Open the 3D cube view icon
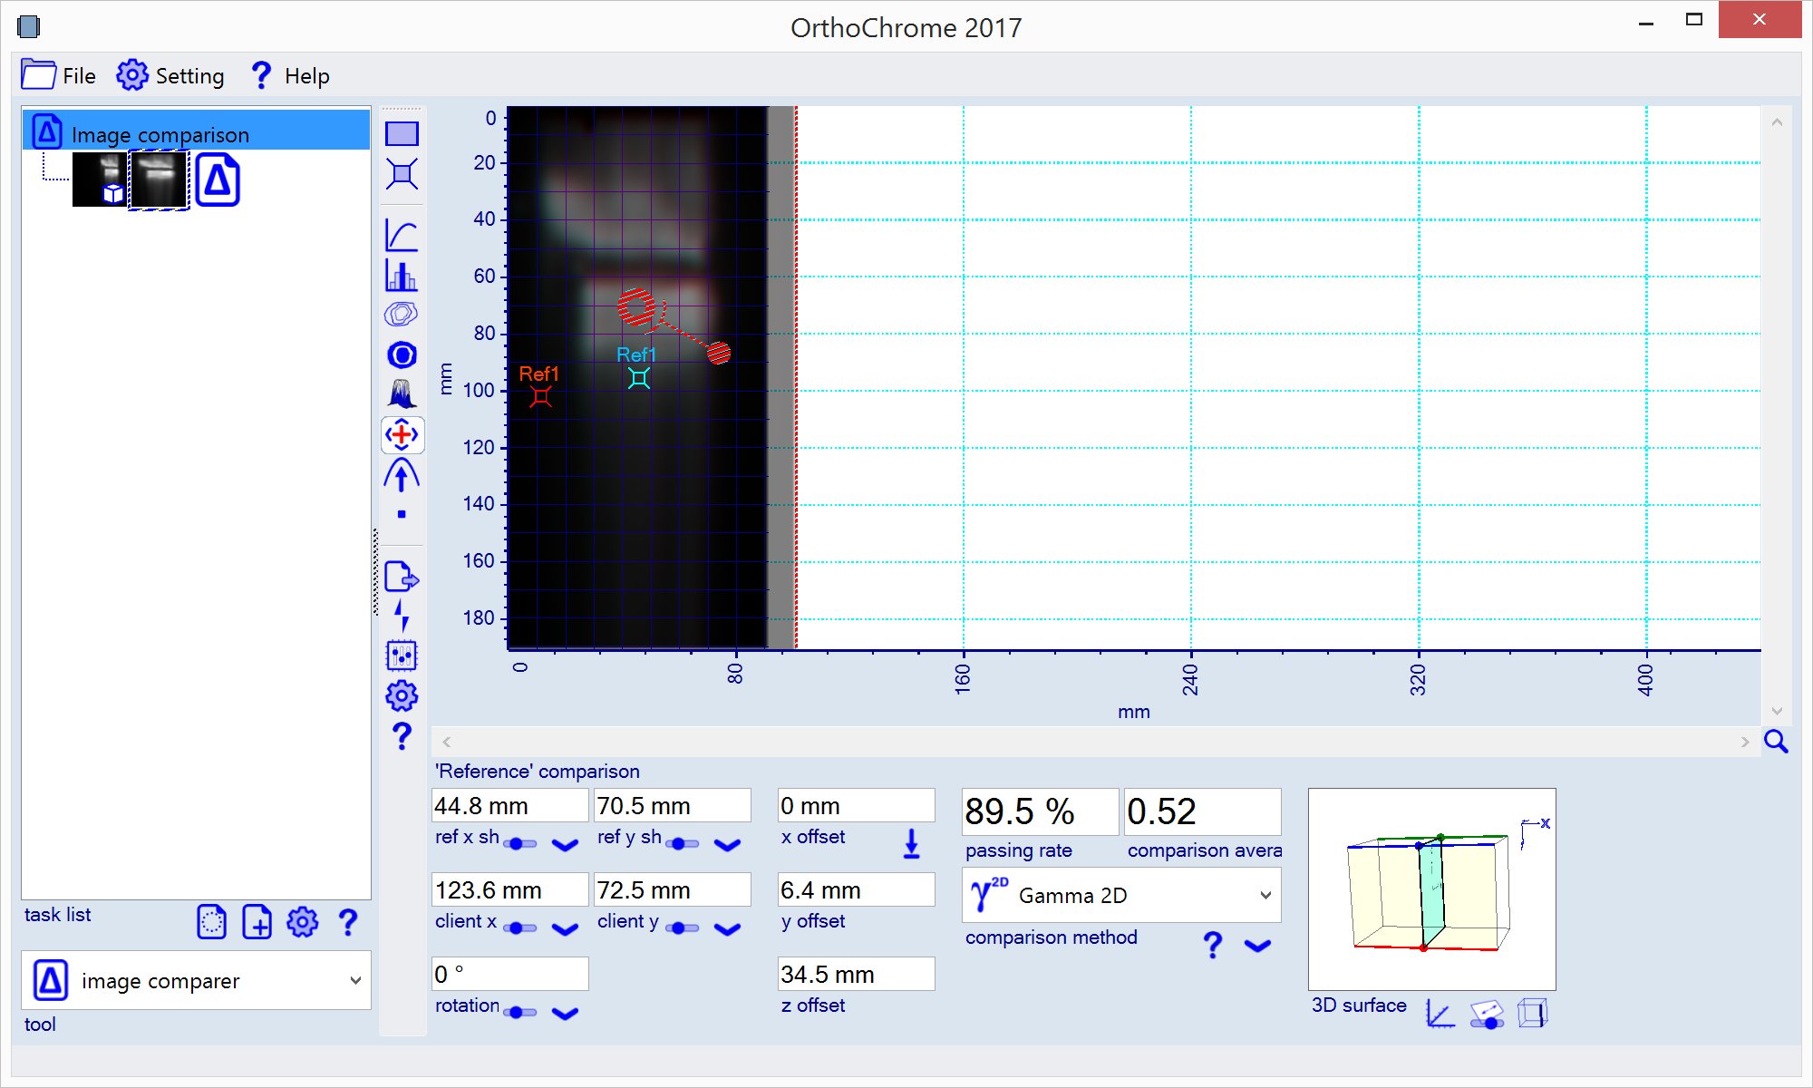Viewport: 1813px width, 1088px height. pos(1532,1013)
